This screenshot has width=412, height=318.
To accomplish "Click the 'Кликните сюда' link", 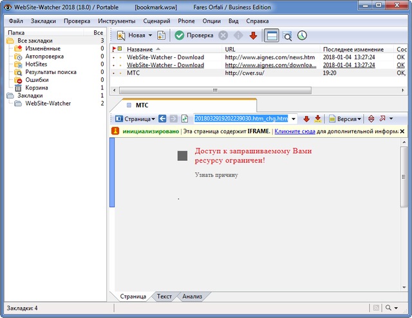I will (294, 131).
